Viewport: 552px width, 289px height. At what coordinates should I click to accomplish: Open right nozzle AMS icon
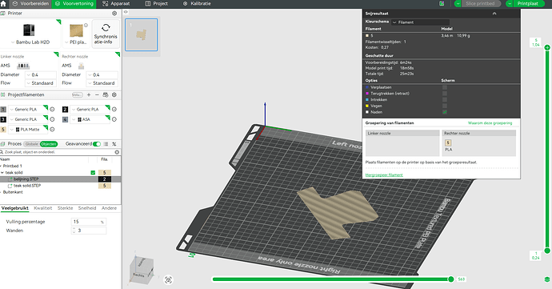[82, 66]
